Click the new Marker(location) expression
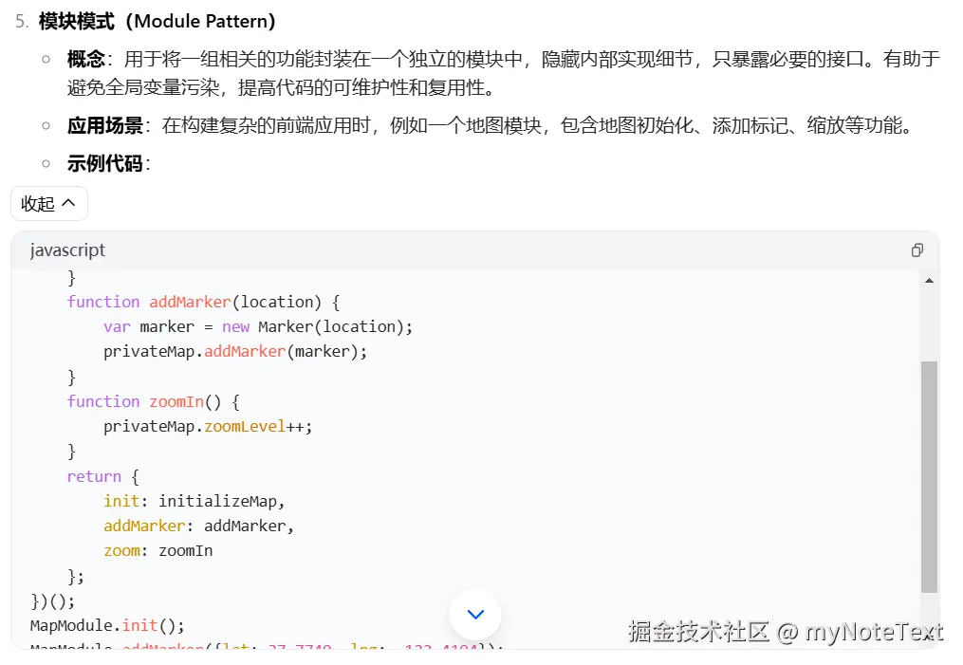Image resolution: width=963 pixels, height=665 pixels. 318,326
